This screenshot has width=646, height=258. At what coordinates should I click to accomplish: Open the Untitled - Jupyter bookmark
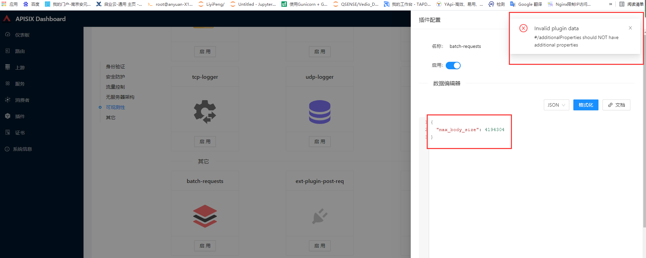(x=253, y=4)
